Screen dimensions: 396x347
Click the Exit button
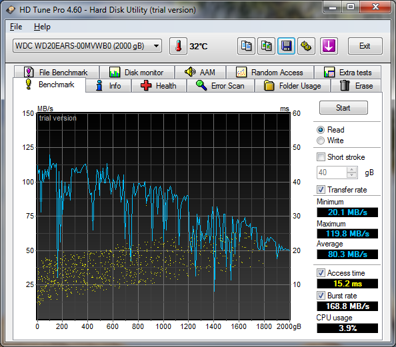pyautogui.click(x=365, y=46)
